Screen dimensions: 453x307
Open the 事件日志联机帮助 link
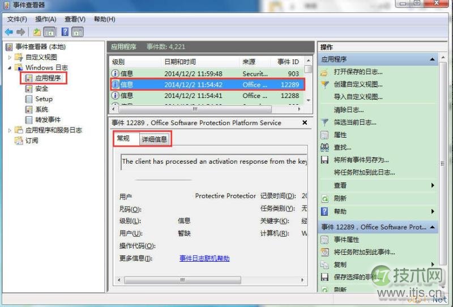coord(204,258)
